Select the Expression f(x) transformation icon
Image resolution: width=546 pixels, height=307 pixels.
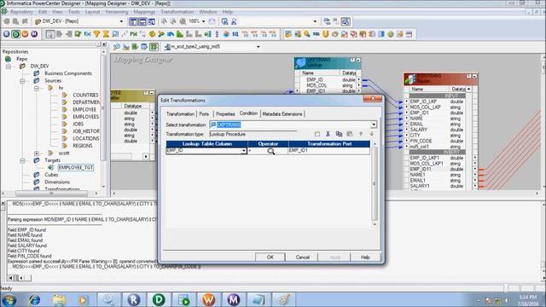pos(87,34)
